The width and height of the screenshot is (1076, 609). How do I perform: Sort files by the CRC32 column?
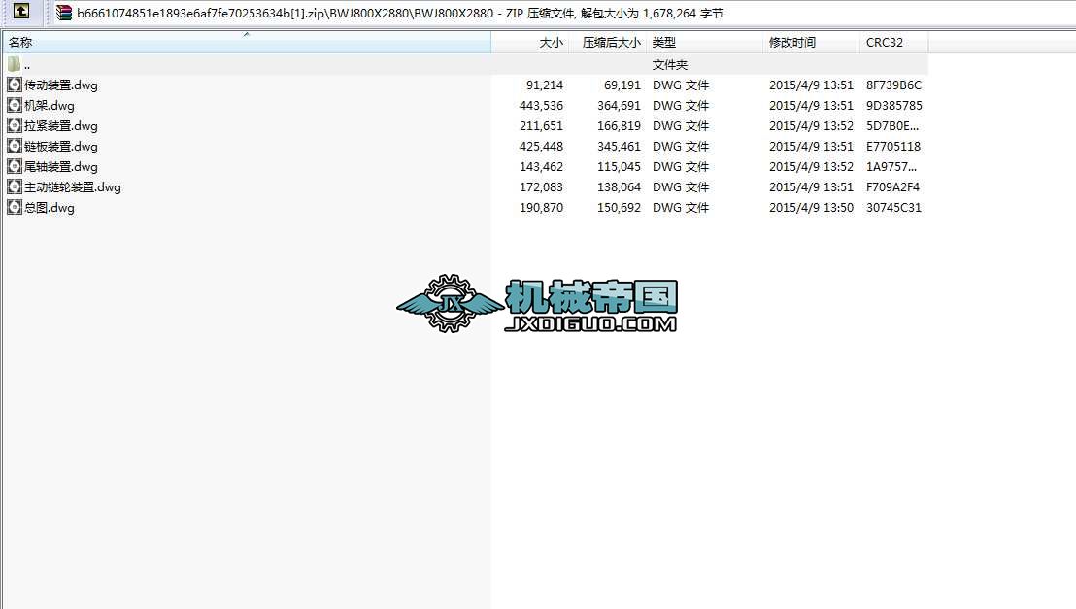pos(884,42)
